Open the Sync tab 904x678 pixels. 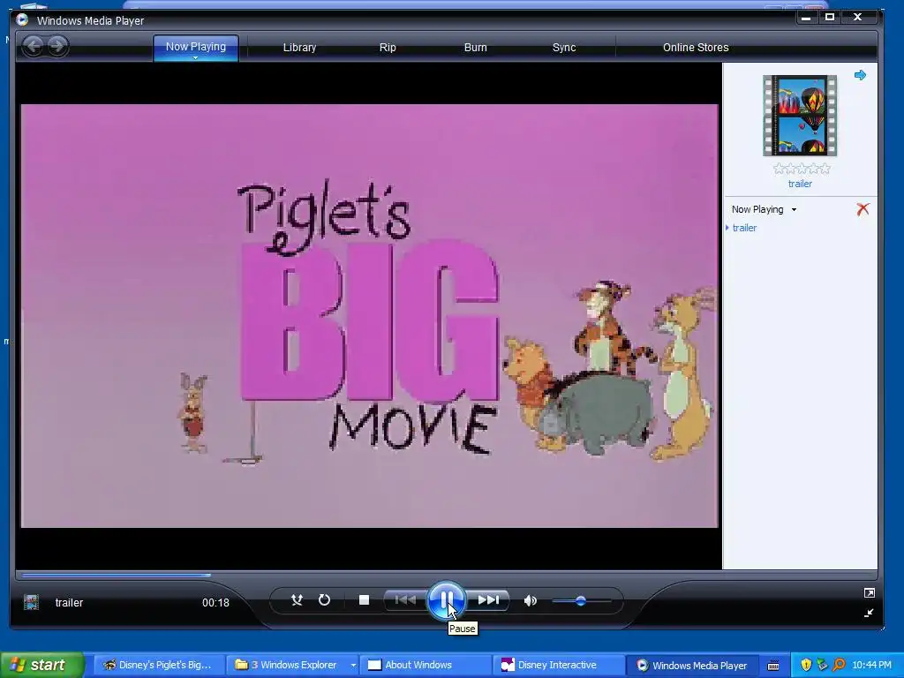pos(564,48)
